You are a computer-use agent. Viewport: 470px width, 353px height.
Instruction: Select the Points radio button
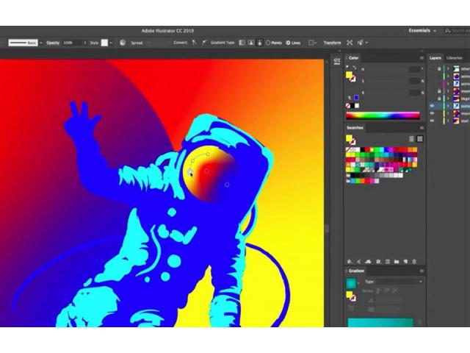click(268, 43)
